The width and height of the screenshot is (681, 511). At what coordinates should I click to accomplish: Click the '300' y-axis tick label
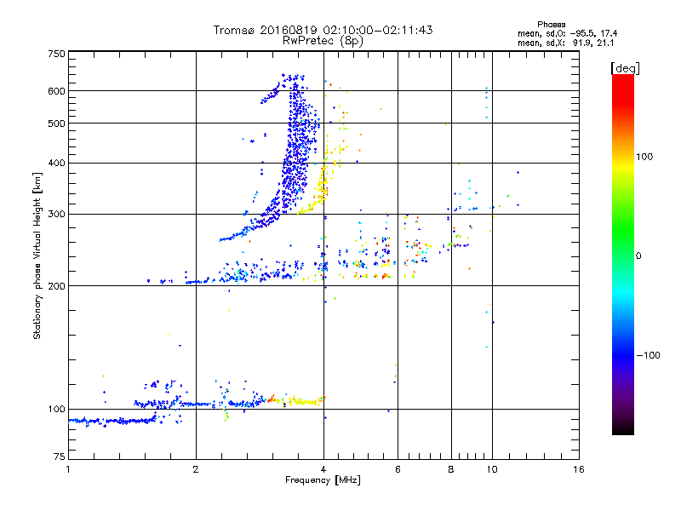click(x=56, y=214)
